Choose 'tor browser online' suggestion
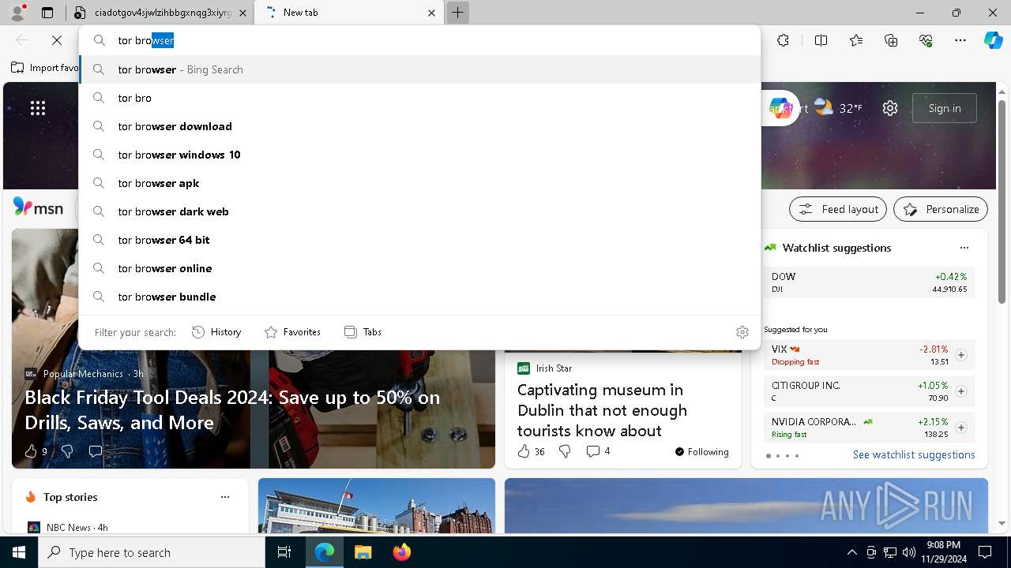 click(x=419, y=268)
